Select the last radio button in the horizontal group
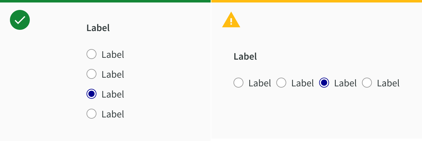Viewport: 422px width, 141px height. coord(367,83)
